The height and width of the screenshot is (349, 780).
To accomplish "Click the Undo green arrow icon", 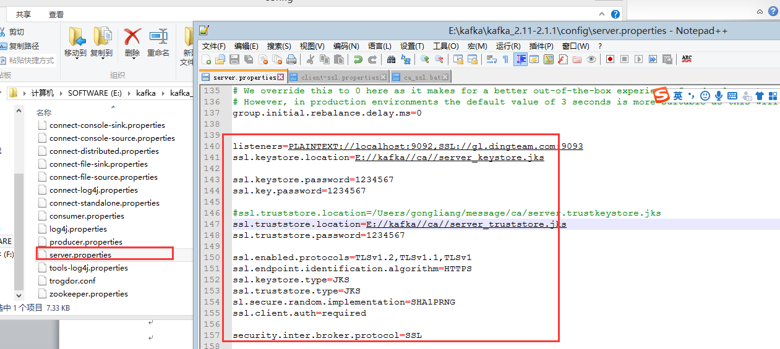I will pos(358,59).
